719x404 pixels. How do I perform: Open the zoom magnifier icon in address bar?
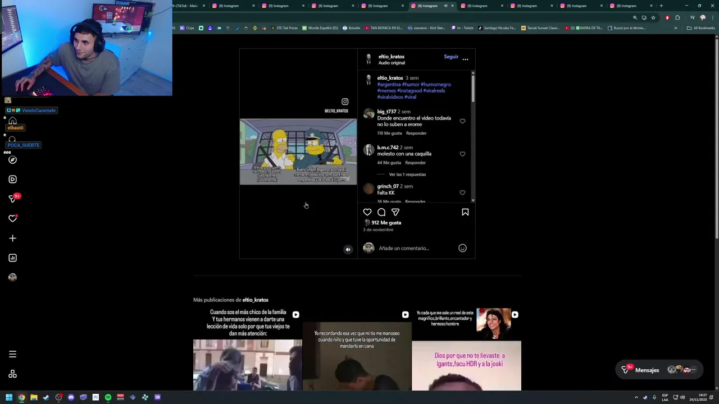(635, 17)
